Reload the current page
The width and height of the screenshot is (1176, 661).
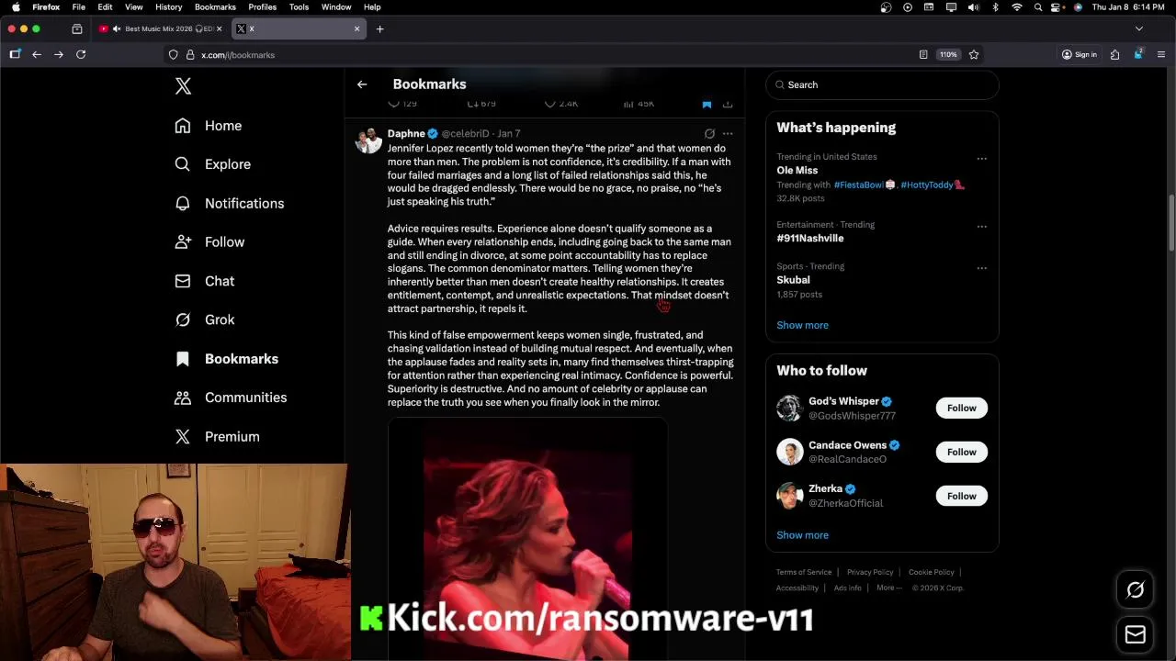coord(81,55)
